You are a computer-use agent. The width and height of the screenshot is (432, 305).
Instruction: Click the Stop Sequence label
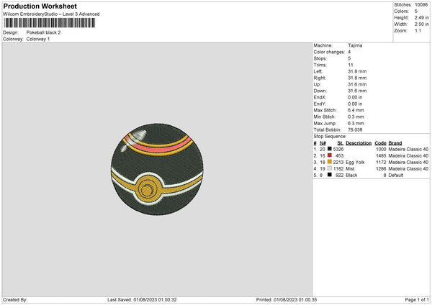[330, 136]
